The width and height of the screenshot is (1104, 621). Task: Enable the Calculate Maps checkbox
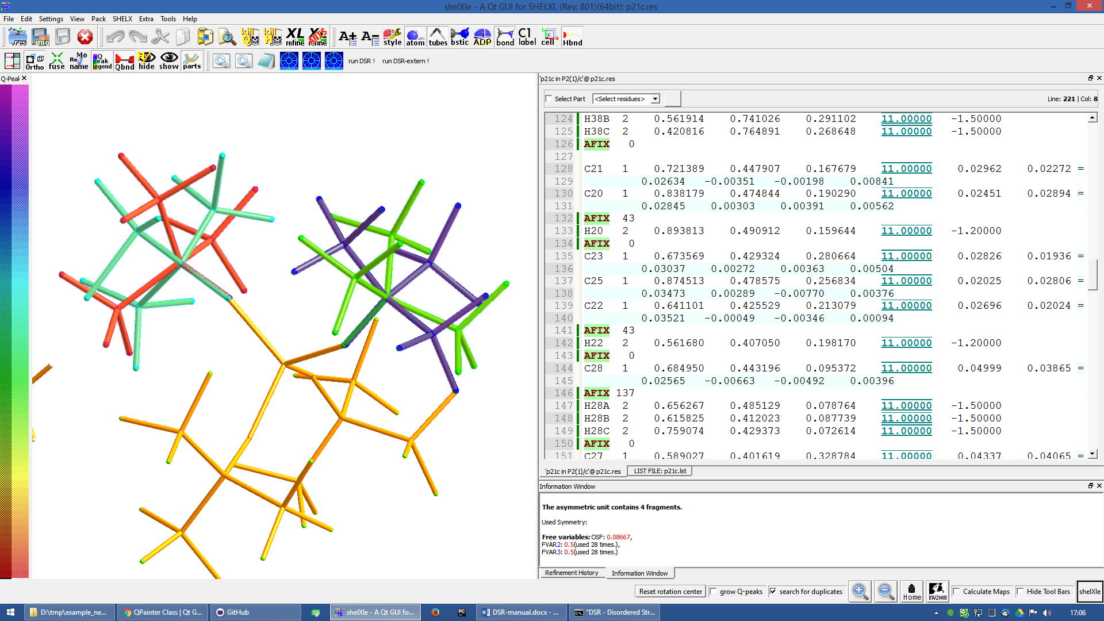(x=957, y=592)
